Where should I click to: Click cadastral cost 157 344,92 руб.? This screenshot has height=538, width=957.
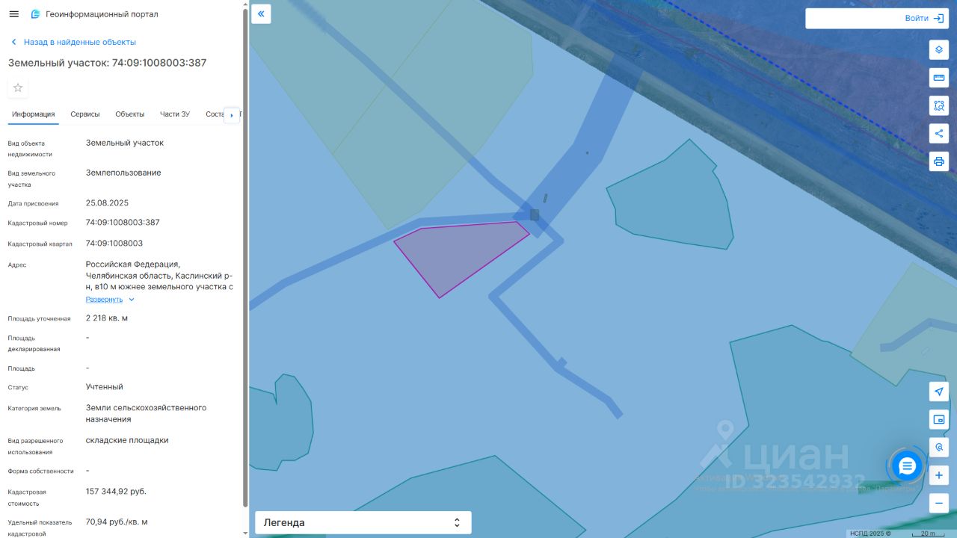click(116, 492)
